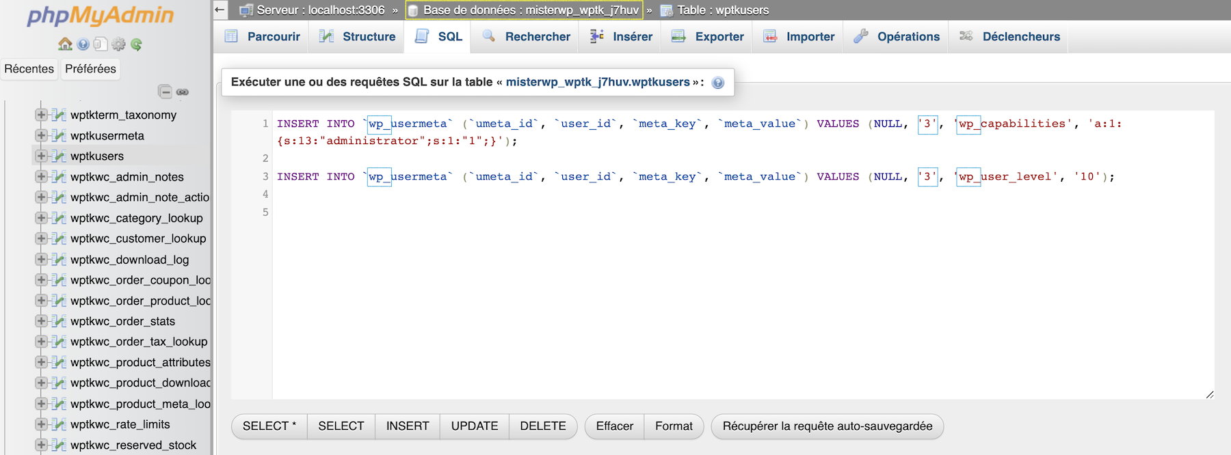The image size is (1231, 455).
Task: Insert a SELECT * query template
Action: [x=269, y=426]
